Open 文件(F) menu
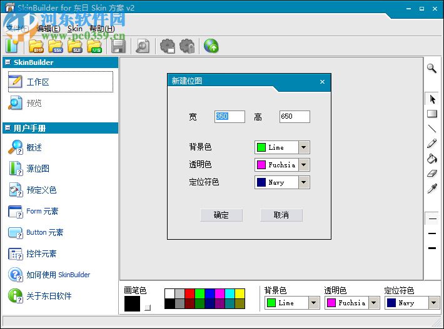The width and height of the screenshot is (444, 329). 18,29
